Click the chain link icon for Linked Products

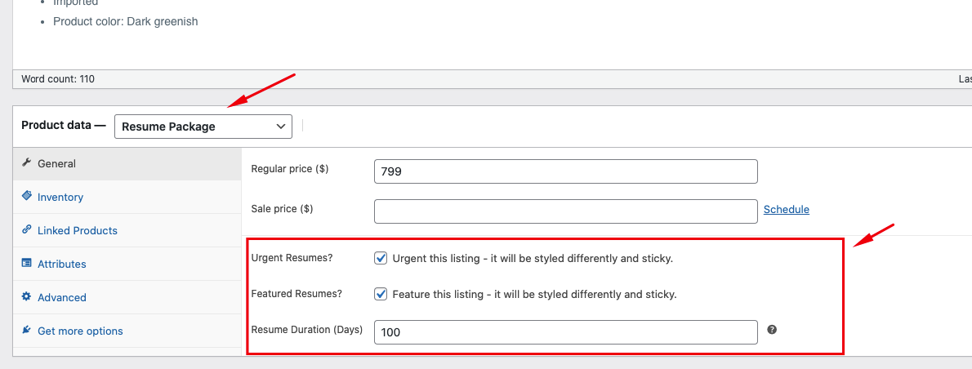pyautogui.click(x=26, y=230)
